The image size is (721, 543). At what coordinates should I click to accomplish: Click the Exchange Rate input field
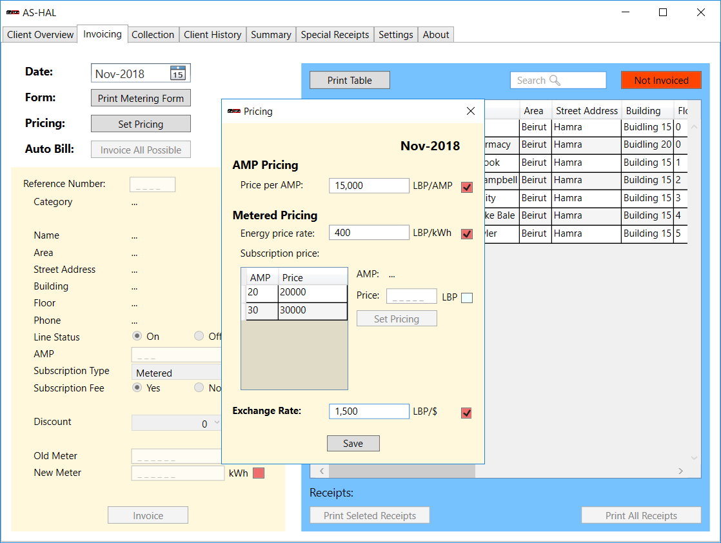(x=369, y=411)
